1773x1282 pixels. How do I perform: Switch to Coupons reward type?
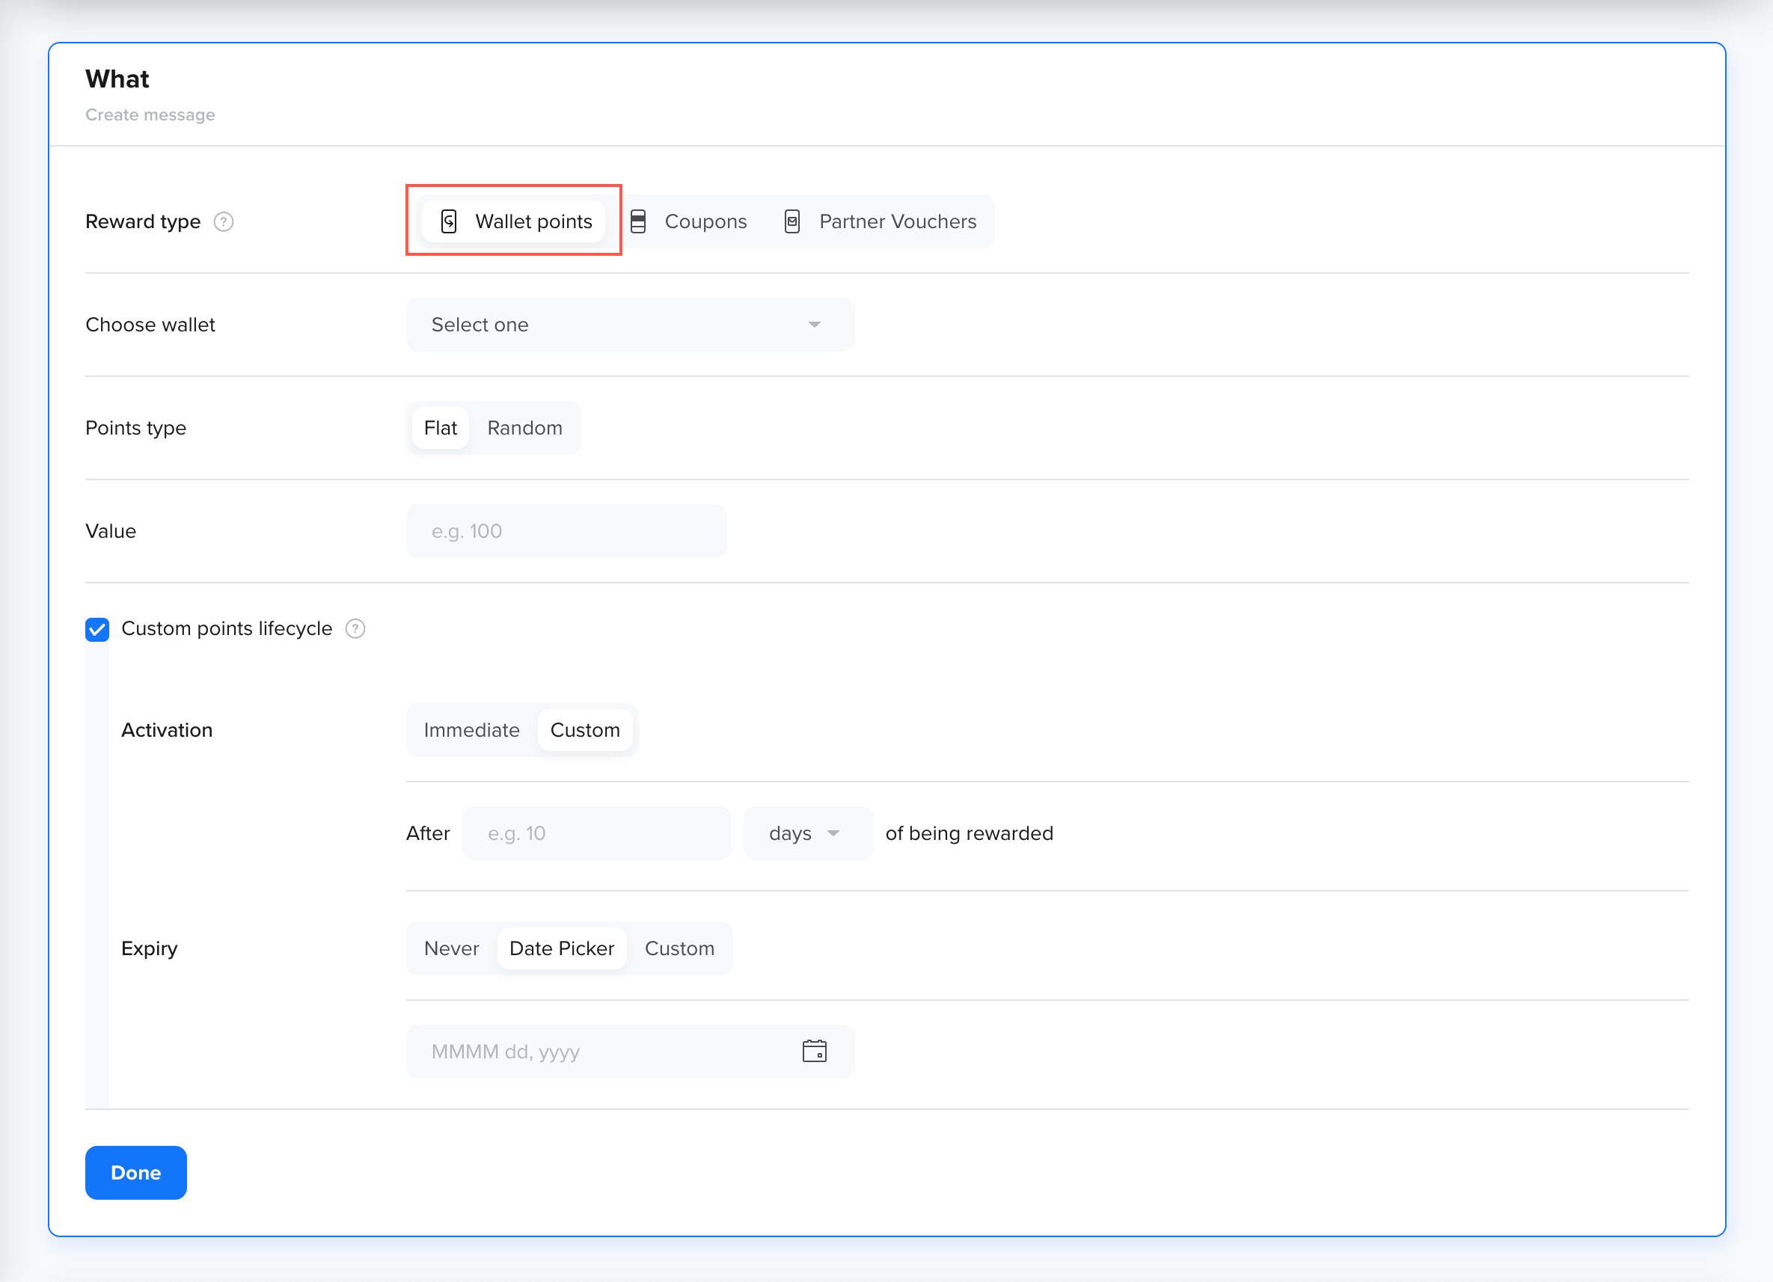705,221
